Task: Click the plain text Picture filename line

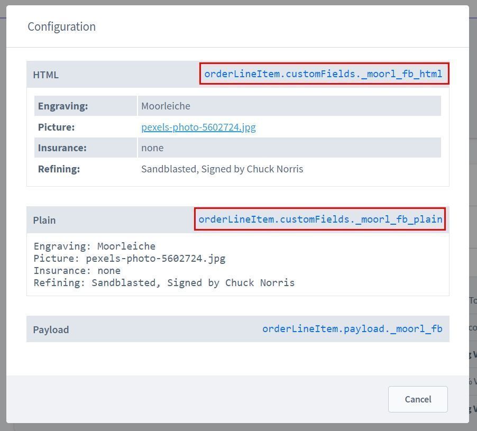Action: click(130, 258)
